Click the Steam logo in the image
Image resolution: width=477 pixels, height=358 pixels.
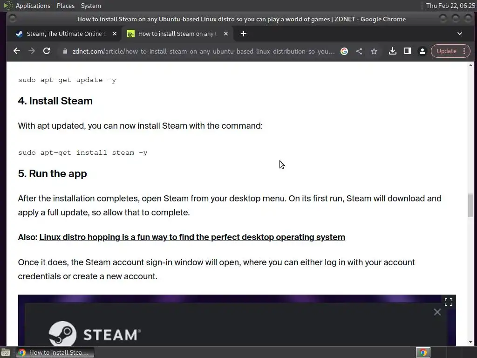(x=94, y=333)
